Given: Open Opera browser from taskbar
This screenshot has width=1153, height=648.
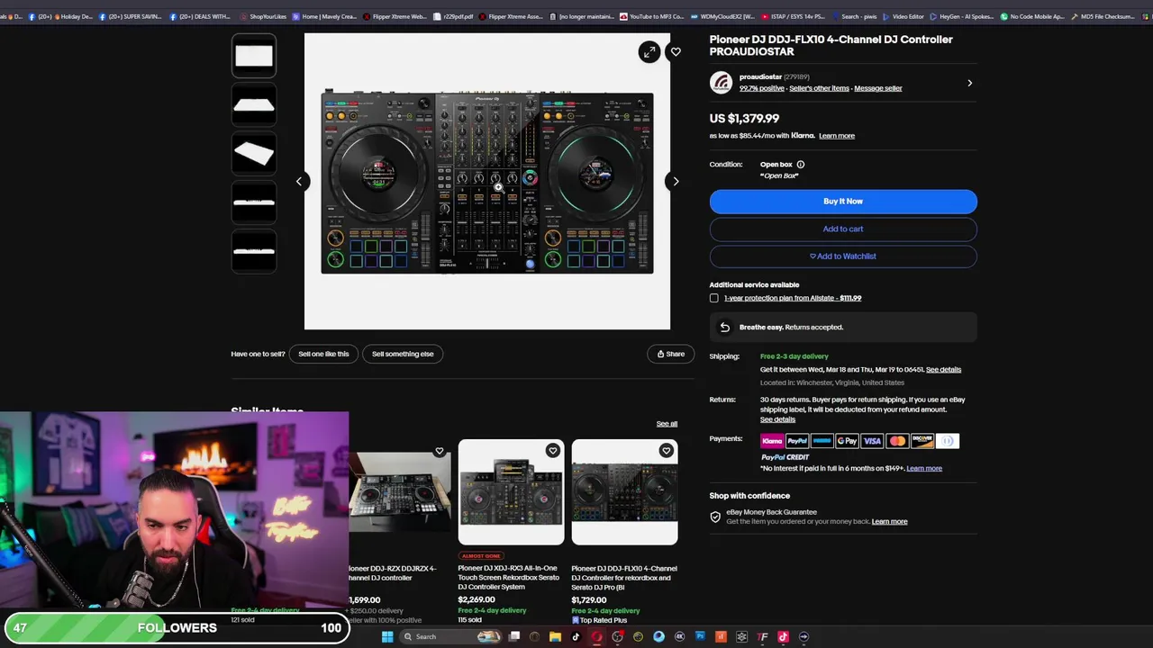Looking at the screenshot, I should 596,637.
